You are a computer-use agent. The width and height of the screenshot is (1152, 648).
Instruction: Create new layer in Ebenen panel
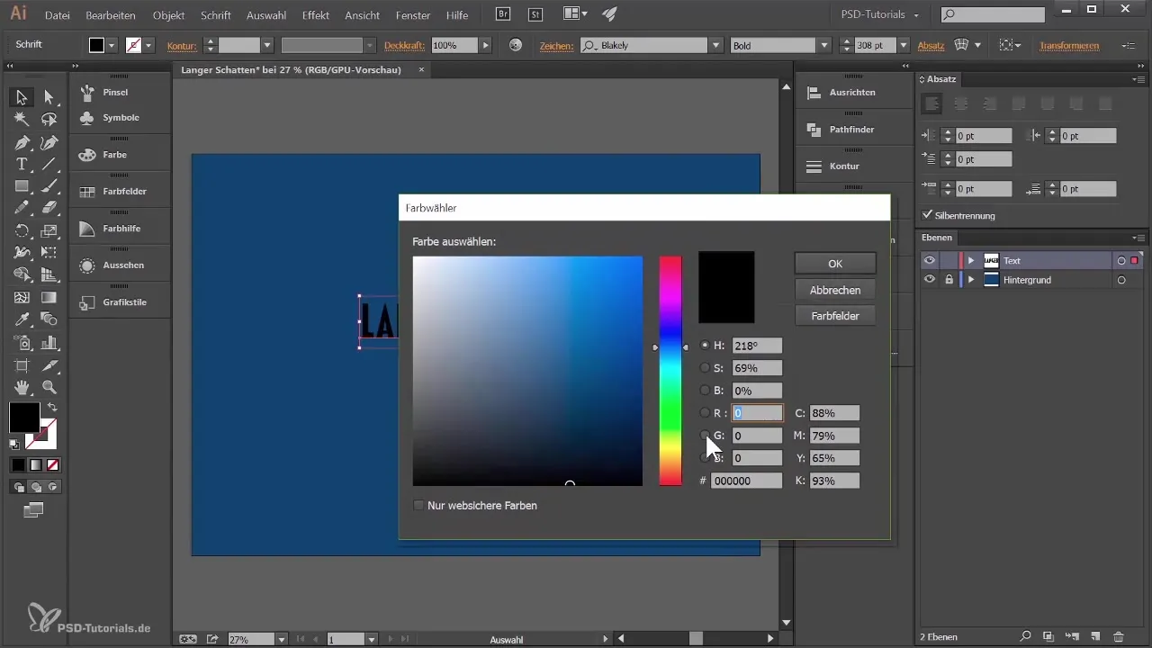tap(1093, 636)
